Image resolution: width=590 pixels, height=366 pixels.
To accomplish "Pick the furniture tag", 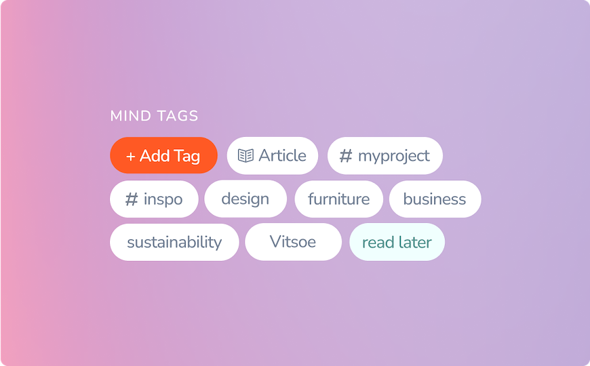I will [338, 199].
